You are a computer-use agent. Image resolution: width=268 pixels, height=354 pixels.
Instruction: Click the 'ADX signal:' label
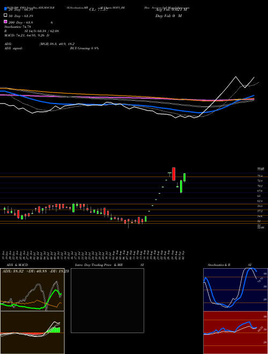pos(13,48)
